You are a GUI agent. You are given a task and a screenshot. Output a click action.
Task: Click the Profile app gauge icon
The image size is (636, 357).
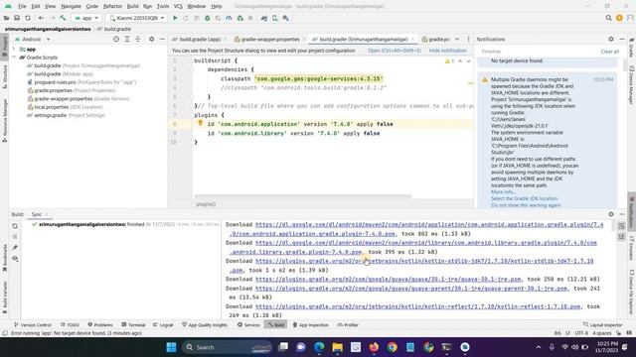(x=229, y=18)
